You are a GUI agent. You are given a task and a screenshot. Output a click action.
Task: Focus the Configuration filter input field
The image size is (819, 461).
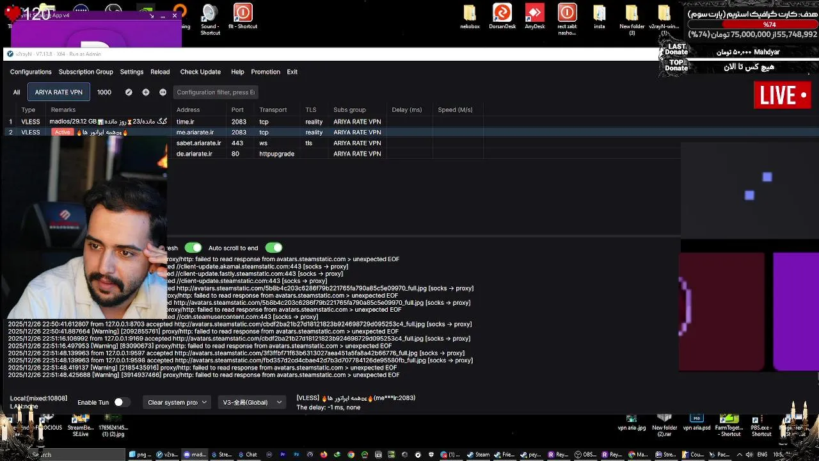tap(216, 92)
